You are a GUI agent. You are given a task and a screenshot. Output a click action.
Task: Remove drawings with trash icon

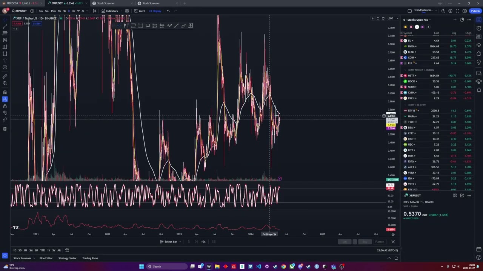pos(5,129)
